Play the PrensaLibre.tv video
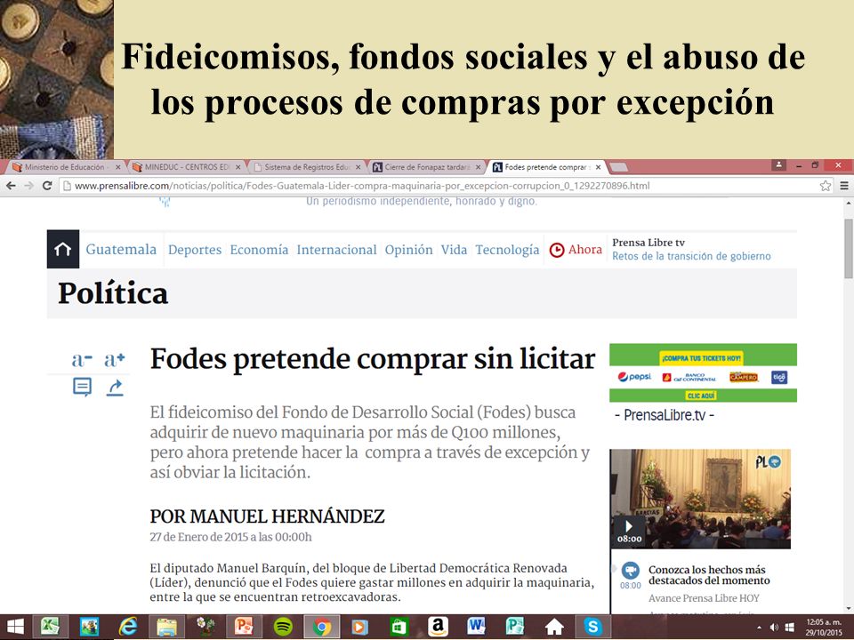854x640 pixels. [x=629, y=526]
